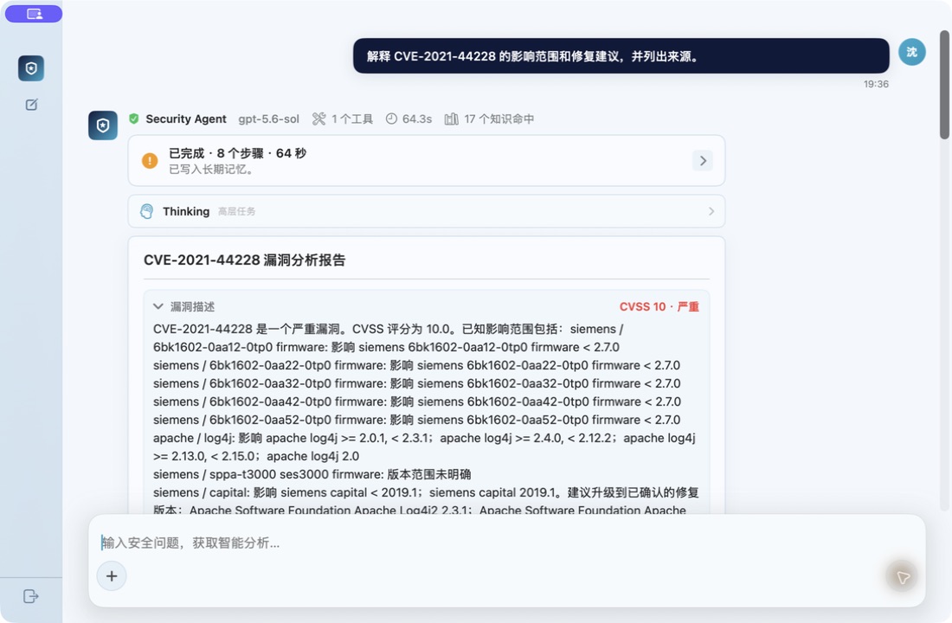Click the 已写入长期记忆 subtitle

[210, 170]
